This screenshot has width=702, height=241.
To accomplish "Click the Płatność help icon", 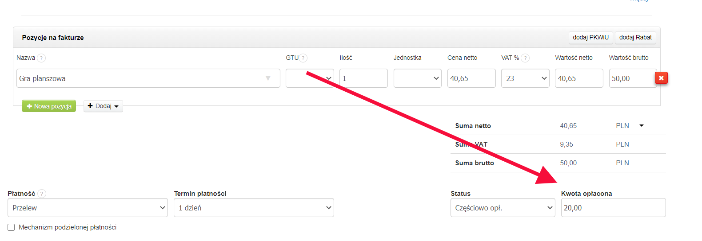I will (42, 194).
